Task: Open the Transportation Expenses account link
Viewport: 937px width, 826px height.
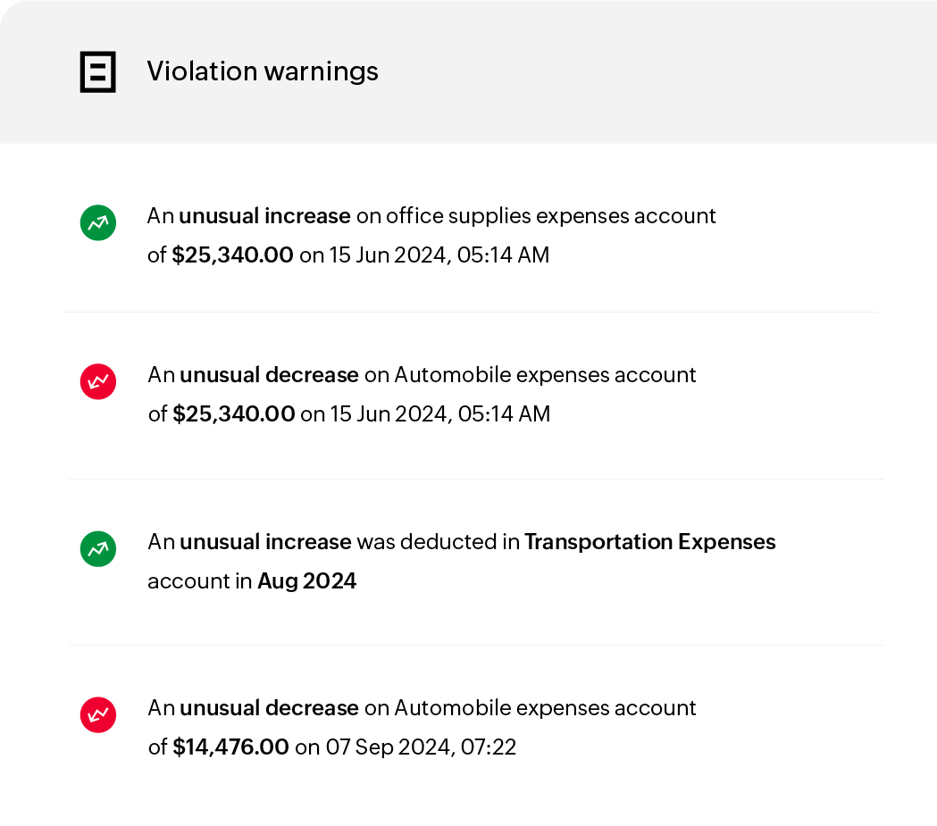Action: click(650, 542)
